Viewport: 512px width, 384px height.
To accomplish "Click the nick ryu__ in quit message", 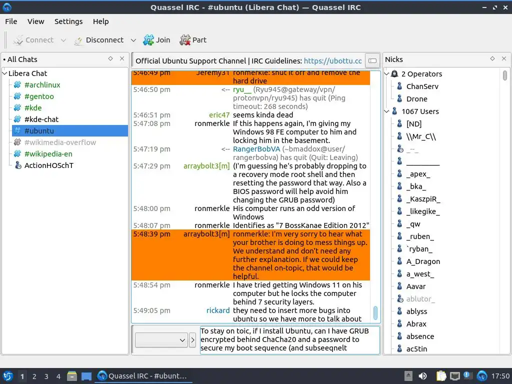I will pos(242,89).
